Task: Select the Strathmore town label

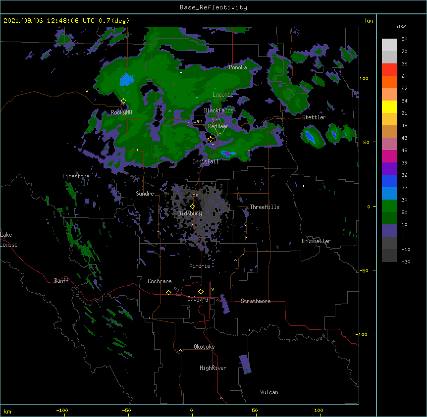Action: tap(256, 301)
